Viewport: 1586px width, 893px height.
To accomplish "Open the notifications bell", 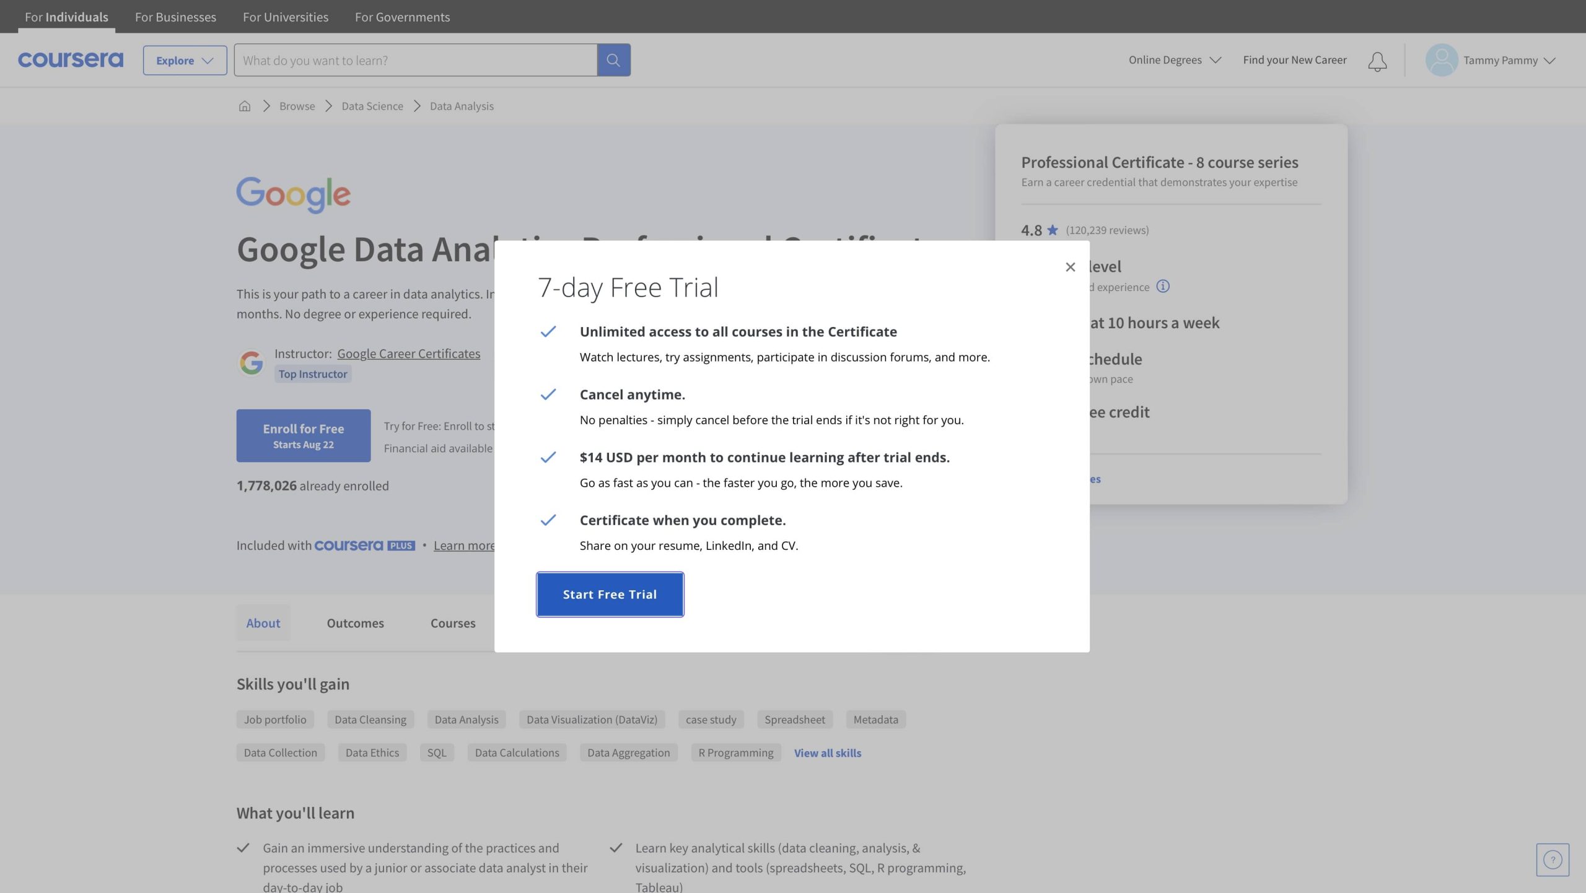I will coord(1377,61).
